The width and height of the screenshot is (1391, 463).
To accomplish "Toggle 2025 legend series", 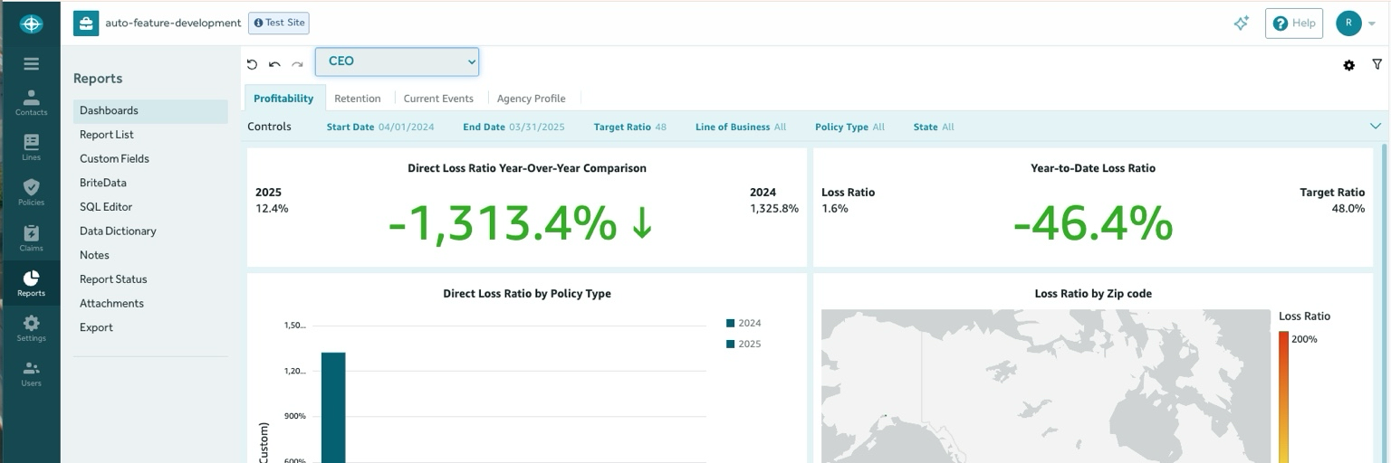I will (x=743, y=344).
